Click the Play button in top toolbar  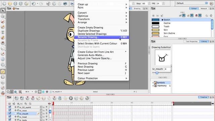72,4
